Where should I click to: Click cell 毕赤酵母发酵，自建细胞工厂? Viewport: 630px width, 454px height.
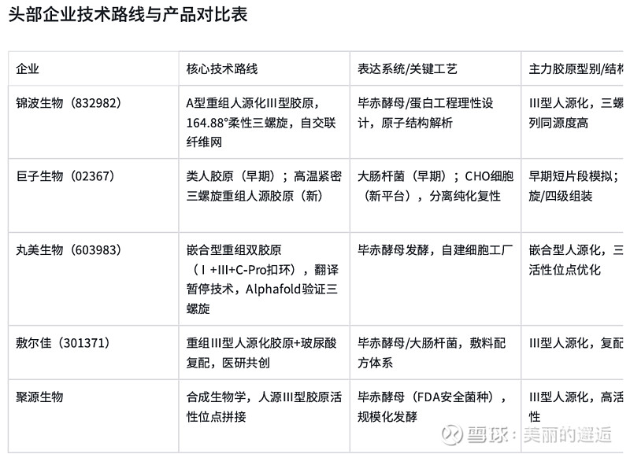pyautogui.click(x=435, y=279)
